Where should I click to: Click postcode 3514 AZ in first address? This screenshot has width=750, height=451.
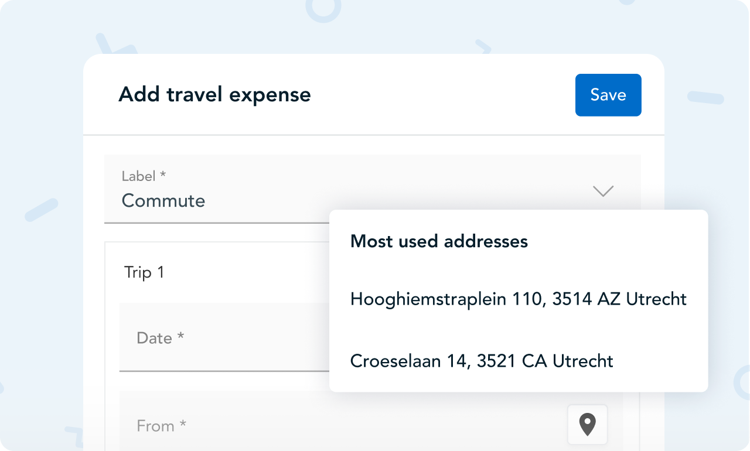587,299
